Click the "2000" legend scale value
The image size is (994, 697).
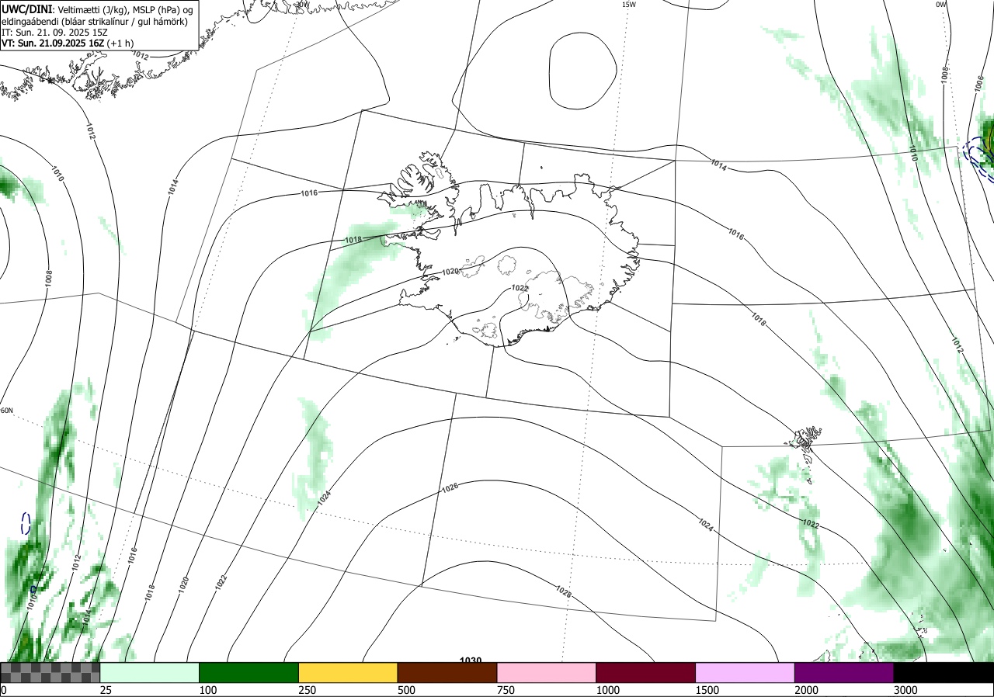806,690
